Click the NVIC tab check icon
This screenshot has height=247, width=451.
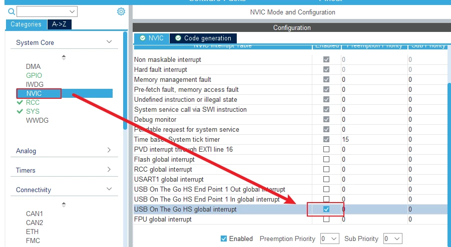143,38
